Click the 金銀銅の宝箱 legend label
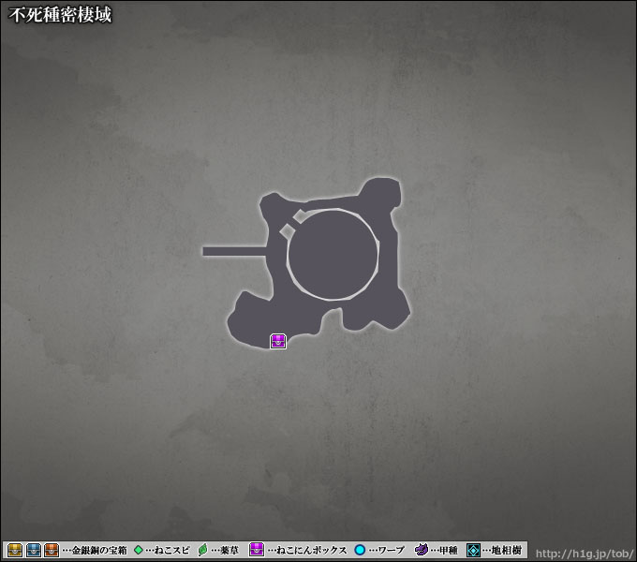The height and width of the screenshot is (562, 637). pos(98,551)
